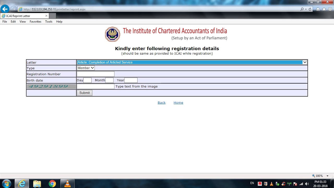Launch Google Chrome from the taskbar
This screenshot has height=188, width=334.
coord(52,184)
